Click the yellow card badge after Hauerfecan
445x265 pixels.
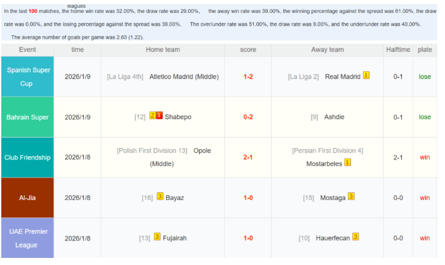(355, 237)
